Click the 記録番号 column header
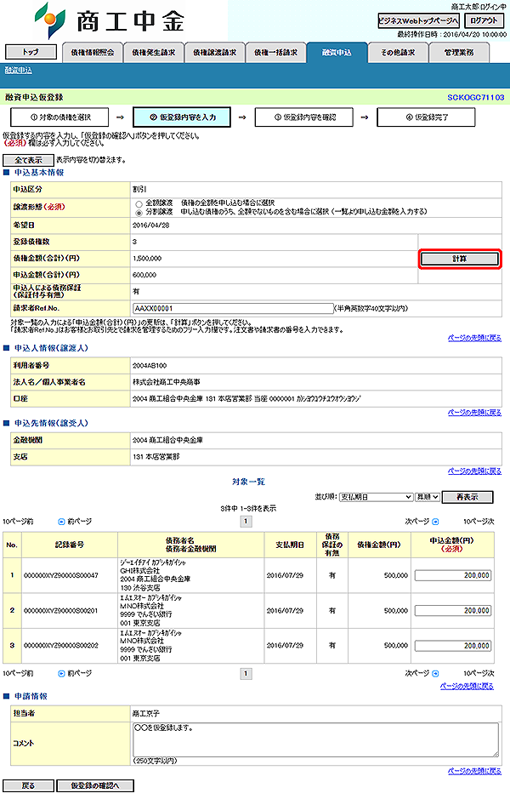The image size is (510, 799). 70,545
